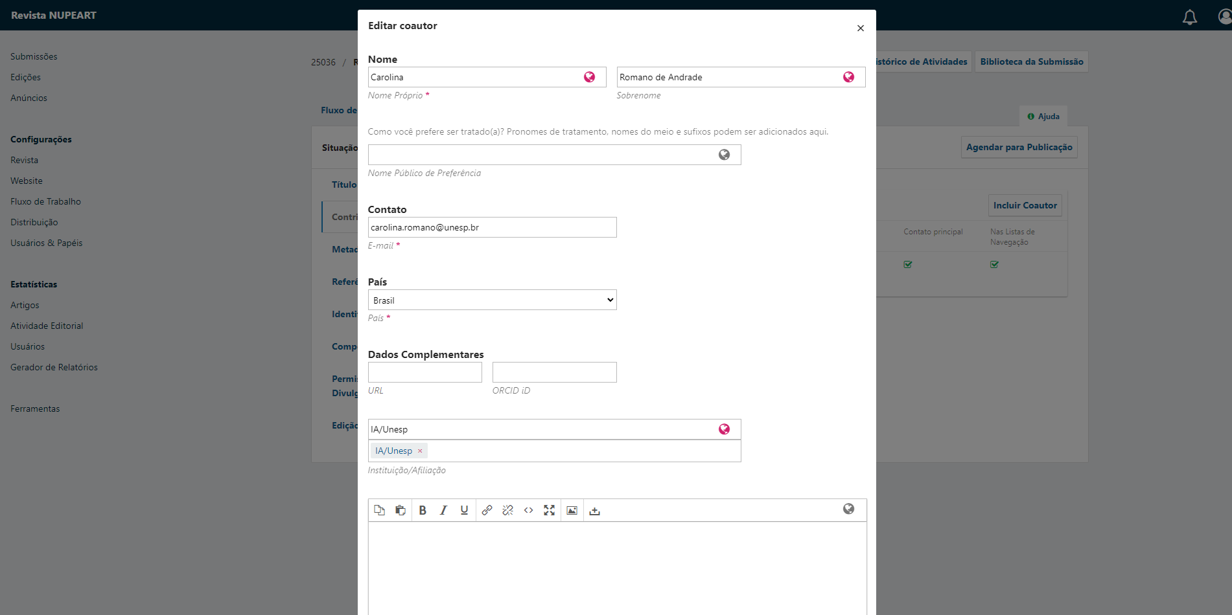The width and height of the screenshot is (1232, 615).
Task: Open the Biblioteca da Submissão tab
Action: (1031, 61)
